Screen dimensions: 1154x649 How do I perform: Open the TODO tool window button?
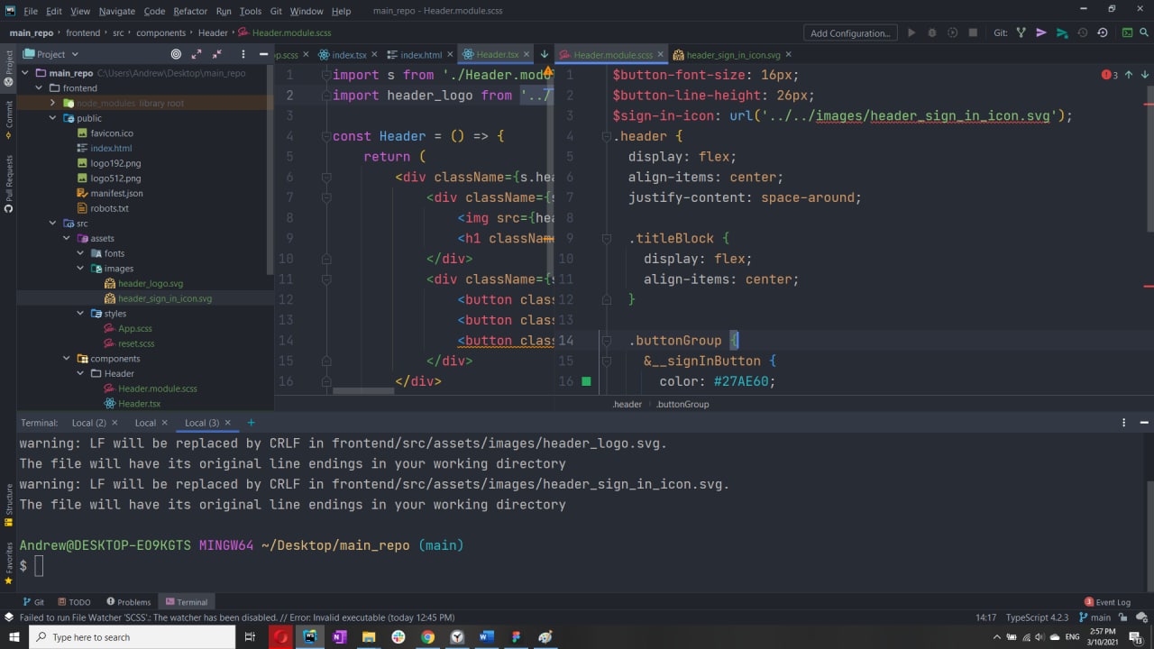click(x=74, y=602)
